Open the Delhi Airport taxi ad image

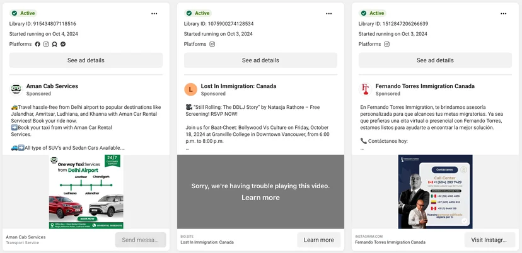click(86, 192)
